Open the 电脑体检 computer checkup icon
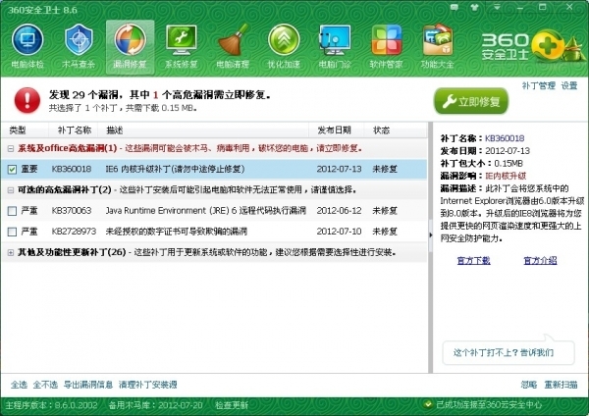The image size is (589, 416). [27, 46]
